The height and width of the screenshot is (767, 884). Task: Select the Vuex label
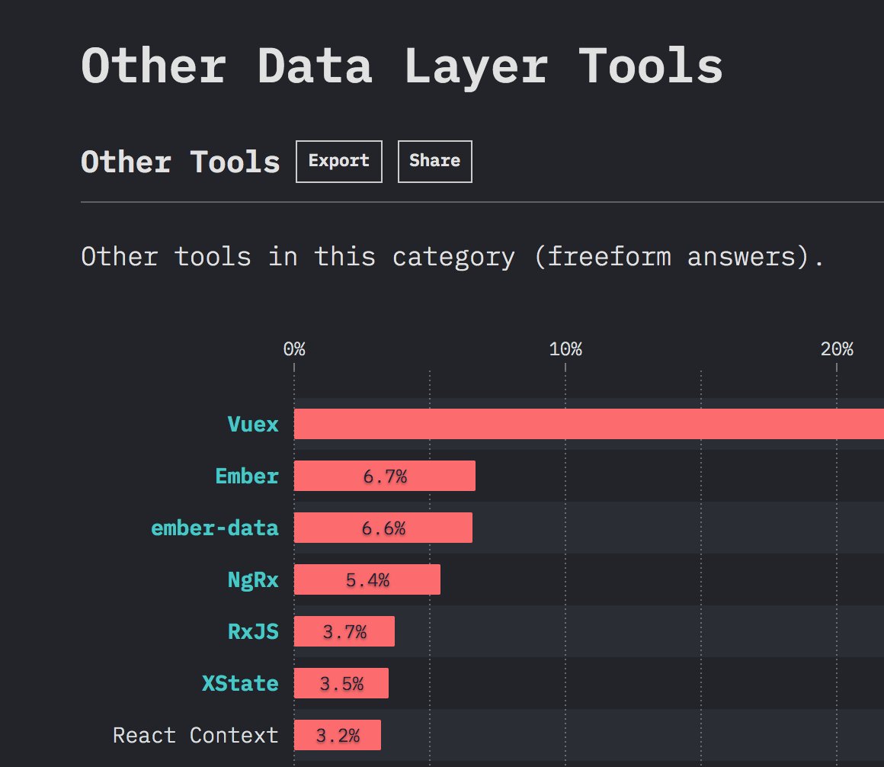[252, 425]
